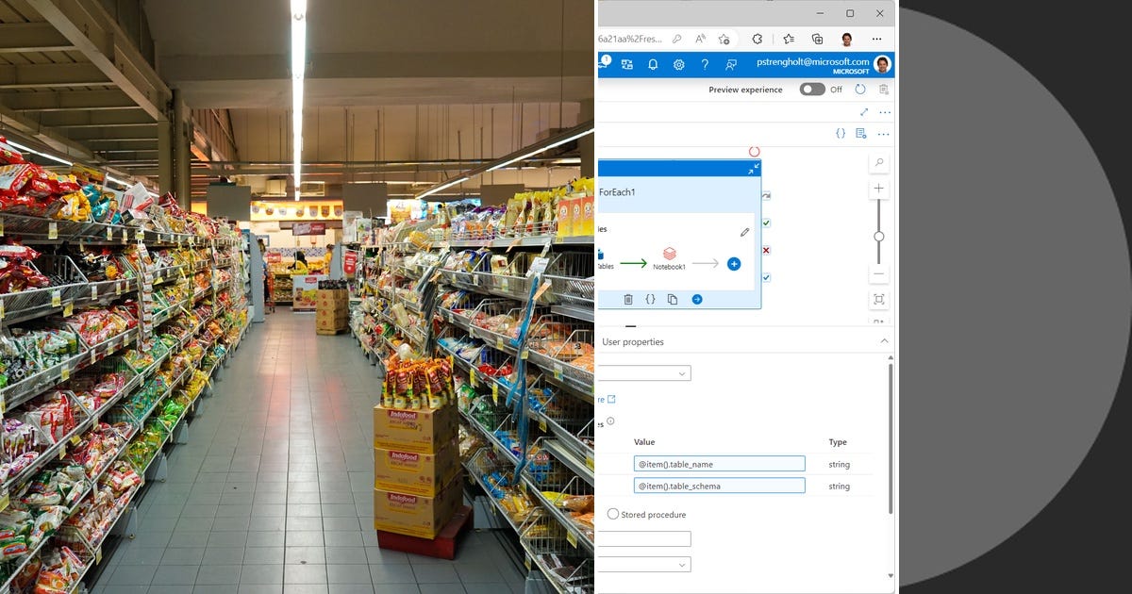The height and width of the screenshot is (594, 1132).
Task: Click the pstrengholt@microsoft.com account label
Action: (812, 61)
